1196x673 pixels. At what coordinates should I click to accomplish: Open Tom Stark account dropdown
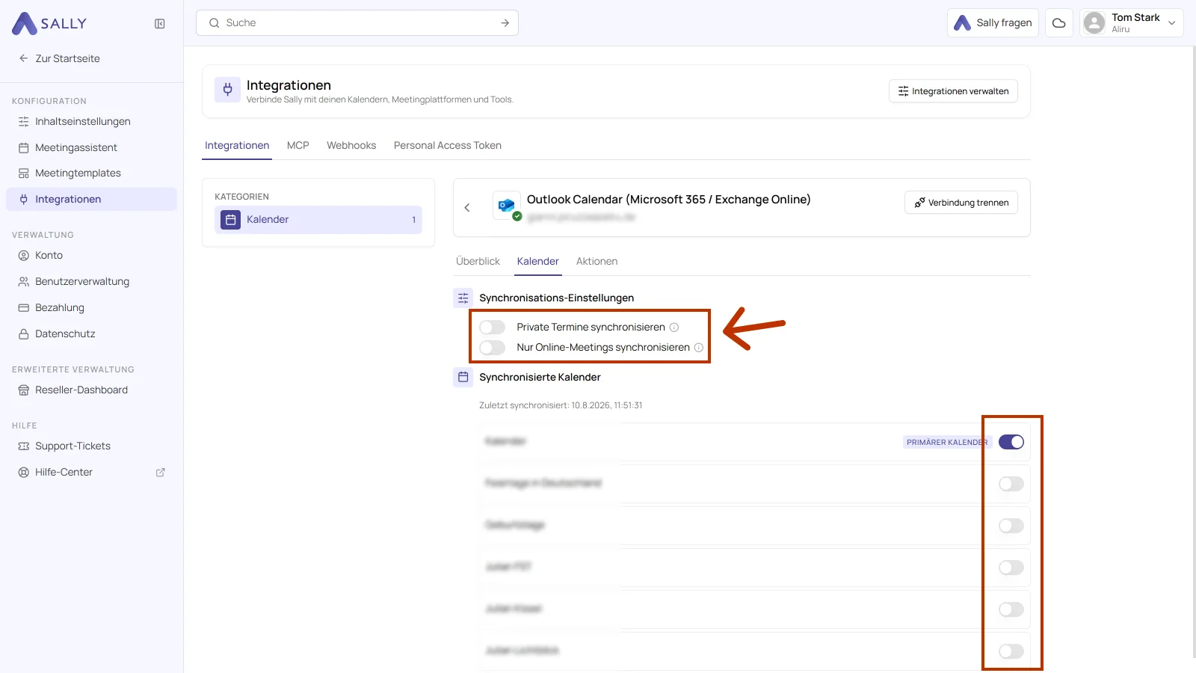(1132, 23)
